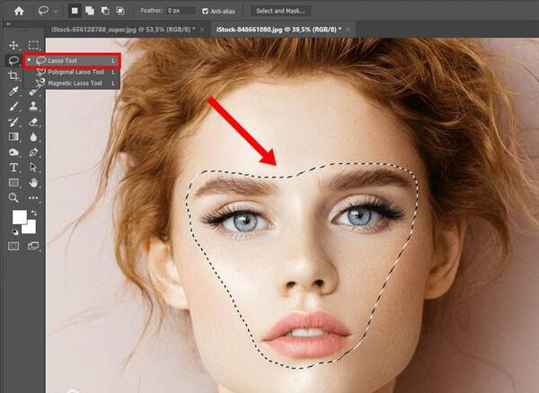Select the Crop tool
Image resolution: width=539 pixels, height=393 pixels.
[13, 76]
